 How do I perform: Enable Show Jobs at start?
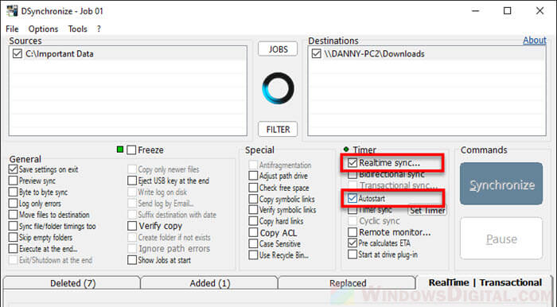click(132, 260)
